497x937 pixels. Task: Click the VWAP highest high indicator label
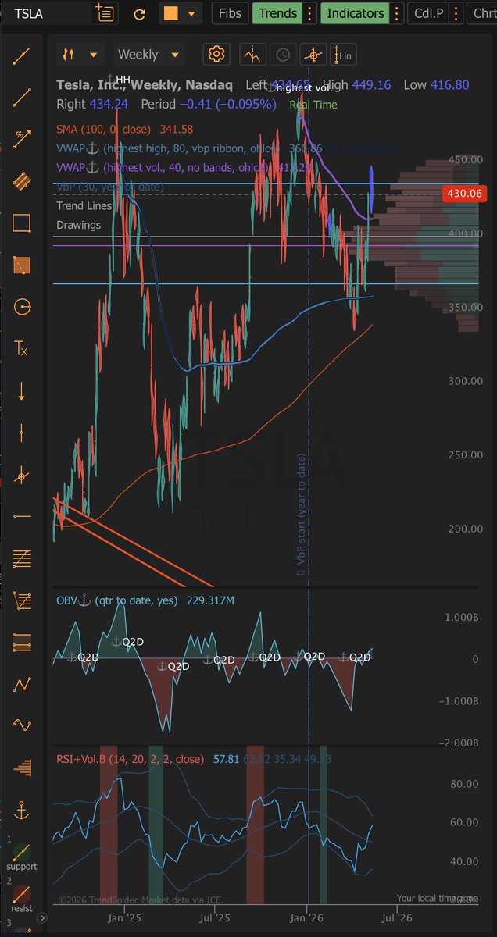(x=168, y=148)
